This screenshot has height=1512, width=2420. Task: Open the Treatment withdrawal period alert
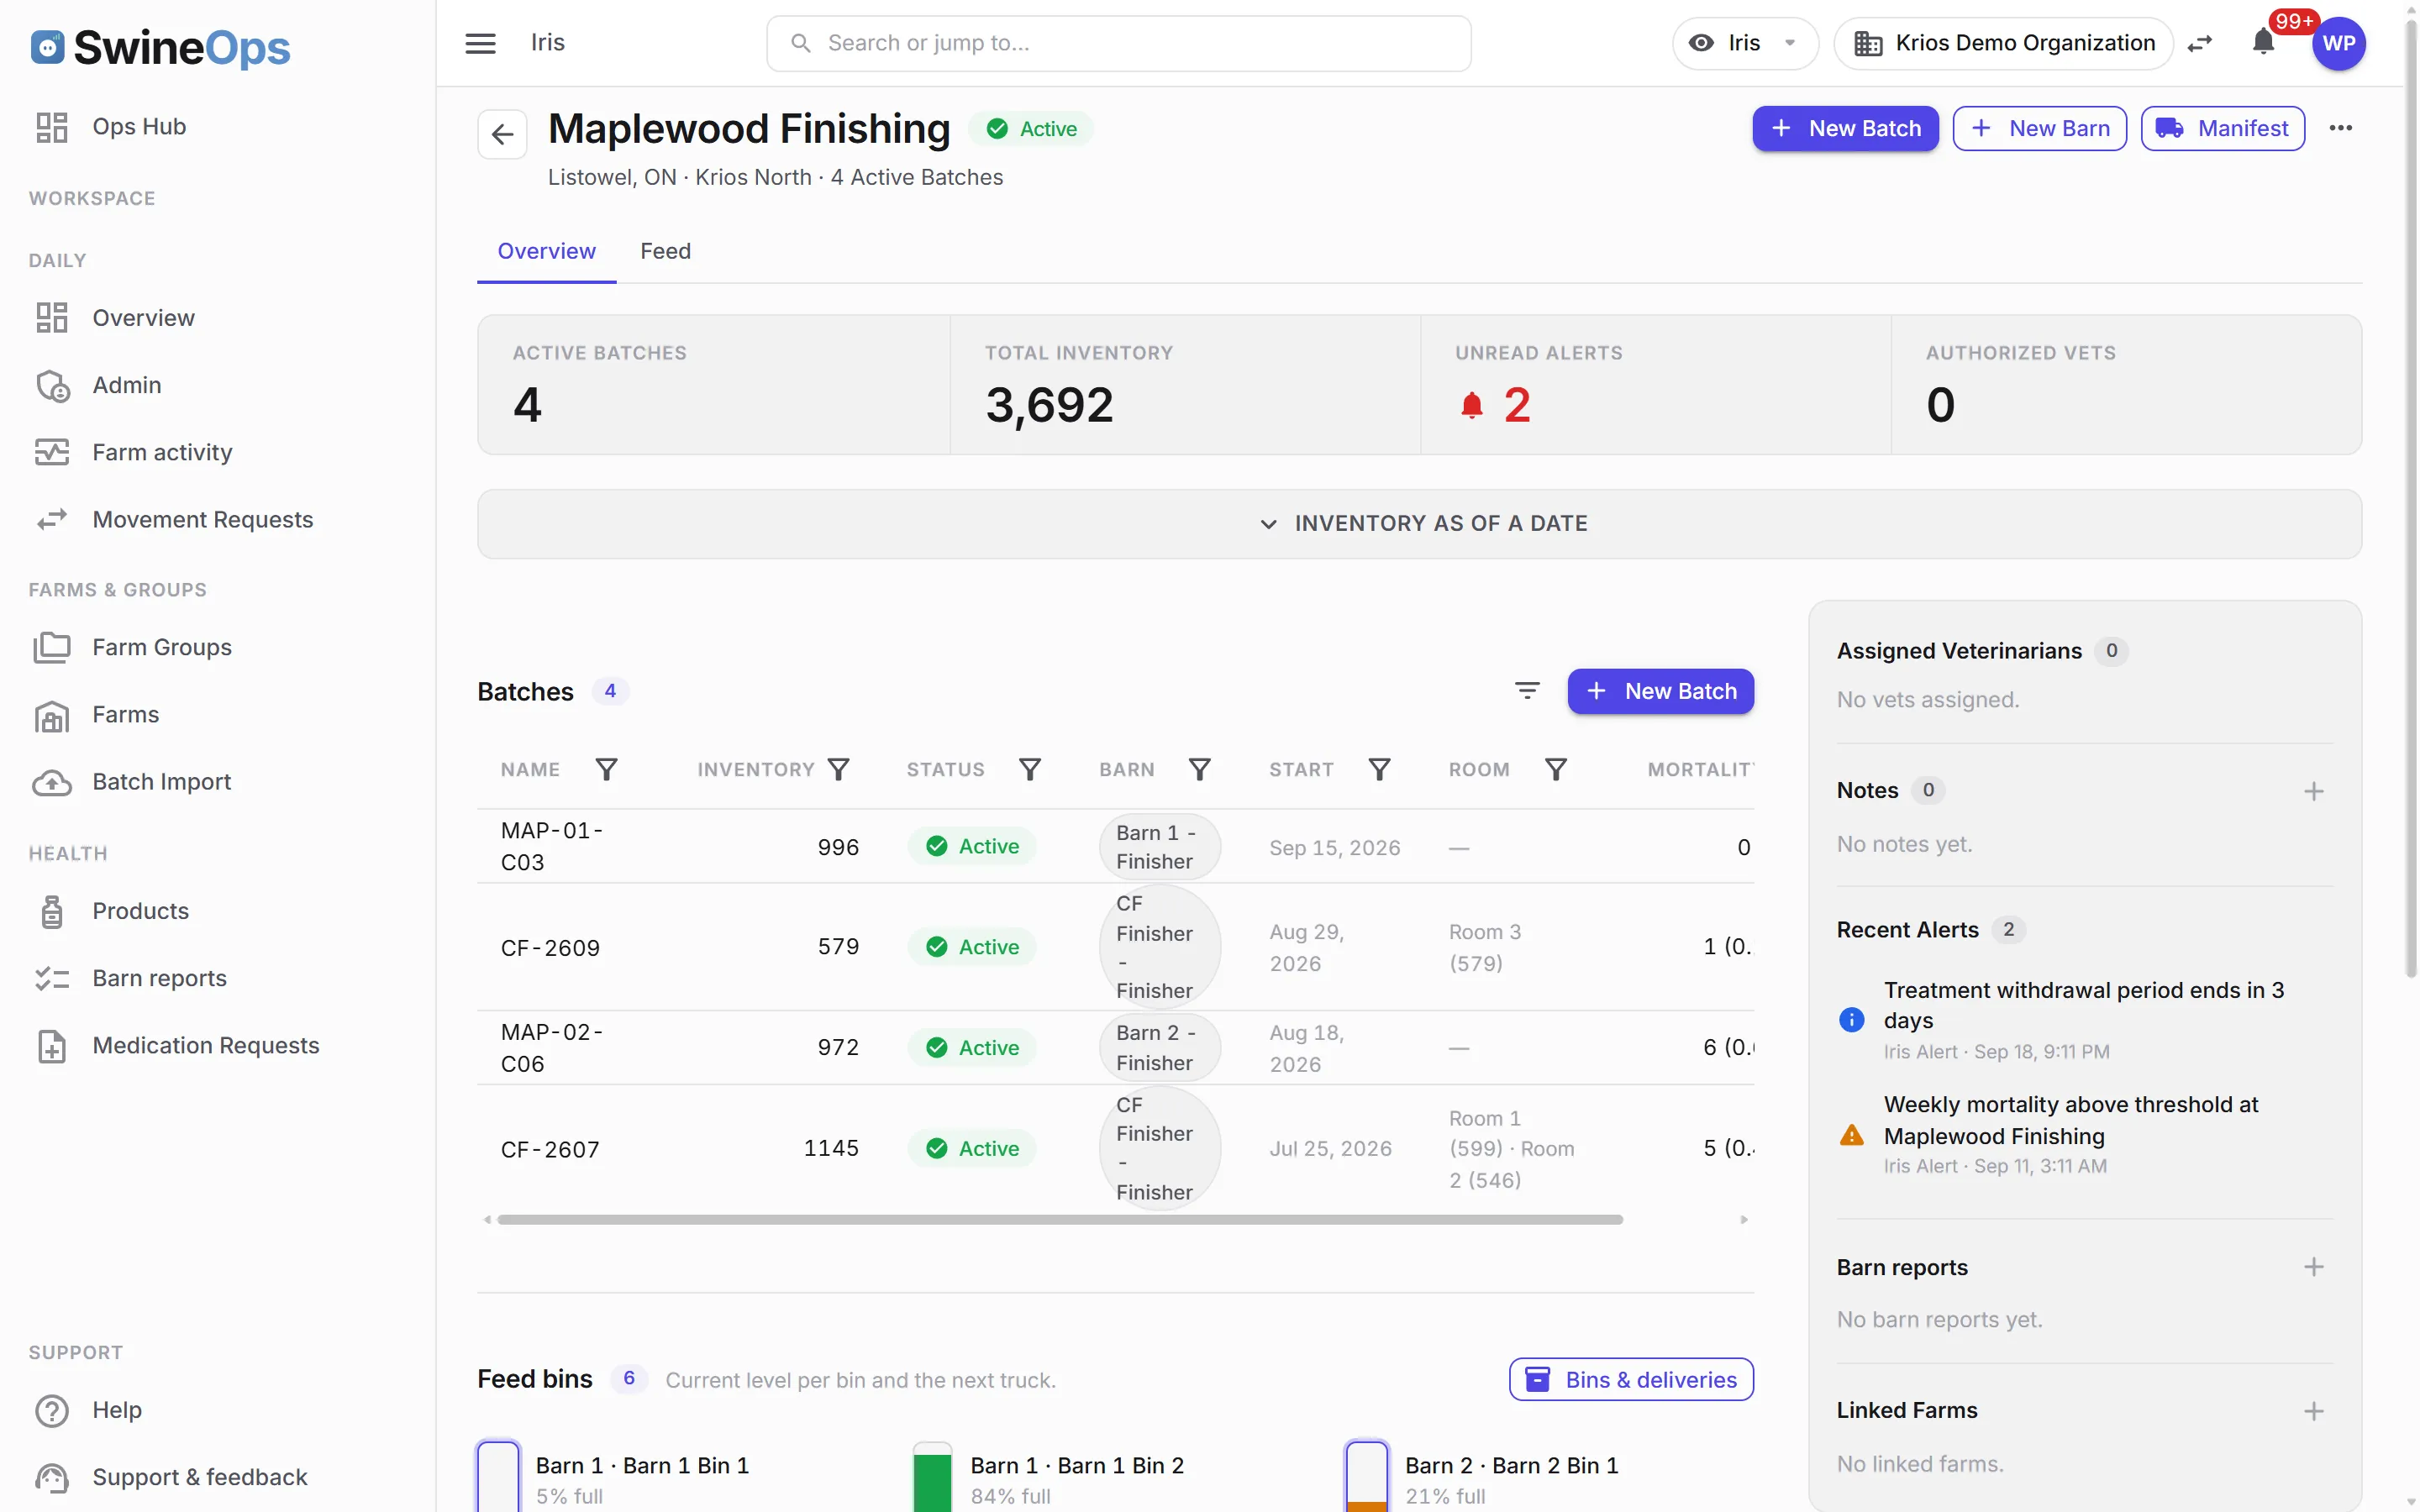pos(2083,1019)
